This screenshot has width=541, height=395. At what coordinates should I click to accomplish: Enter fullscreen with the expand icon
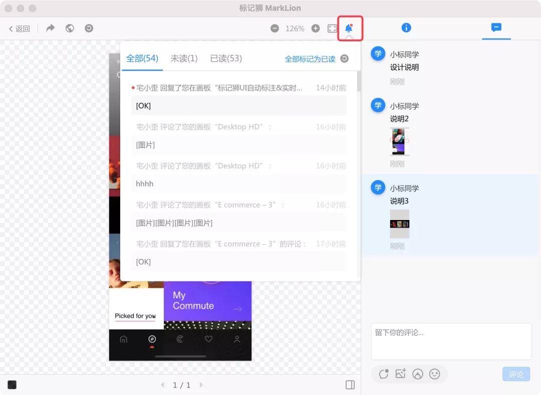click(x=332, y=28)
